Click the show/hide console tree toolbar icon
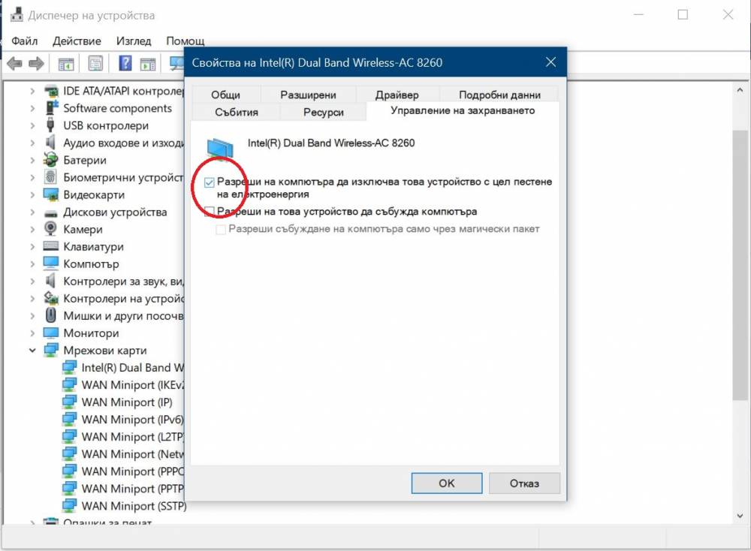 (x=66, y=64)
